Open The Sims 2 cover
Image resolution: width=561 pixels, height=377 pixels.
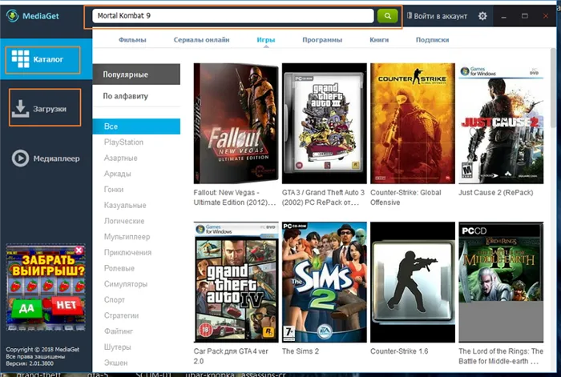tap(324, 282)
